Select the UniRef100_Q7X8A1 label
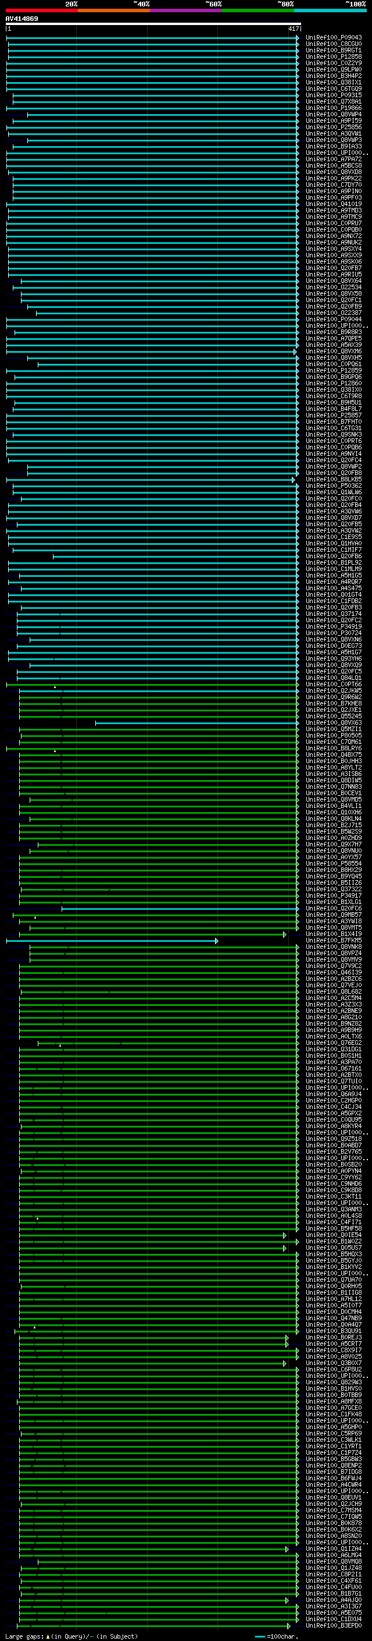The image size is (372, 1641). click(334, 101)
